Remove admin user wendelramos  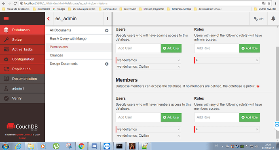(x=179, y=60)
